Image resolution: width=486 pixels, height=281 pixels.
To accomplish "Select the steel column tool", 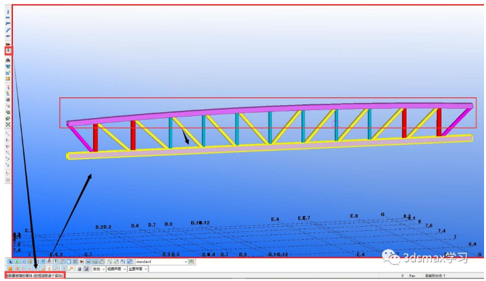I will click(8, 12).
